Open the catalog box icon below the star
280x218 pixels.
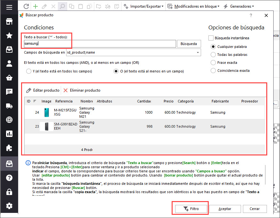[9, 49]
